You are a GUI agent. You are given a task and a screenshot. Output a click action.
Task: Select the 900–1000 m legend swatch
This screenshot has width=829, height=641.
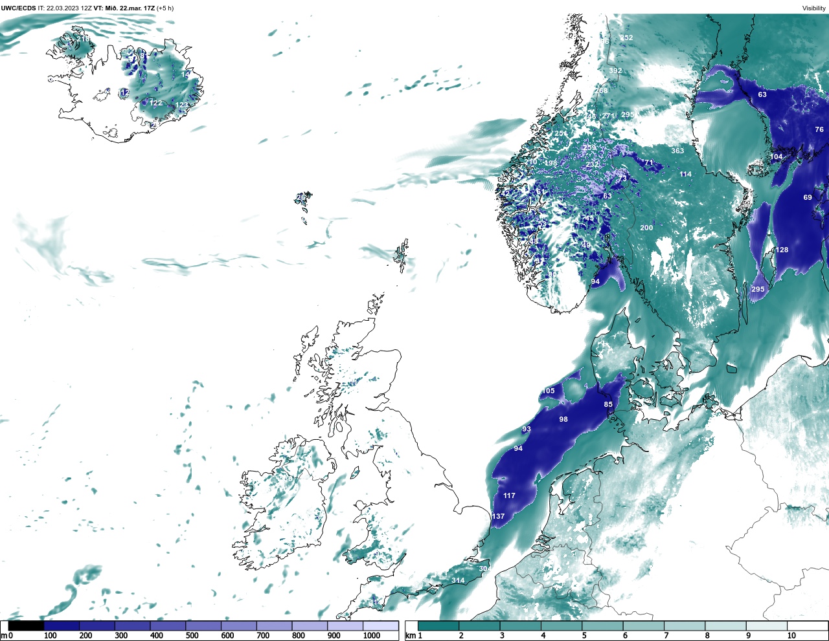[345, 625]
